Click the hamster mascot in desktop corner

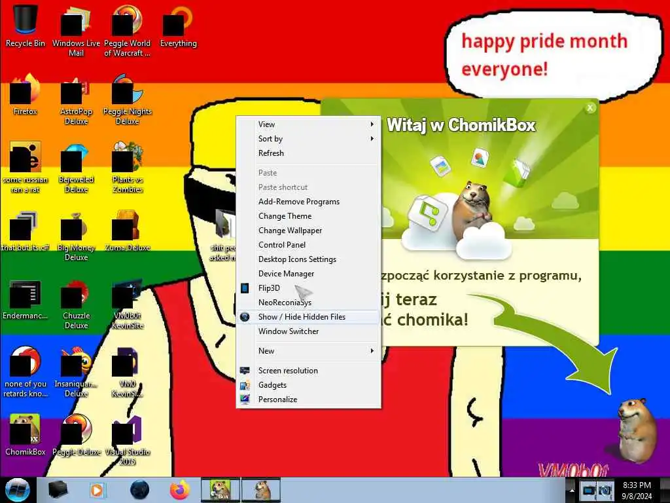coord(636,431)
